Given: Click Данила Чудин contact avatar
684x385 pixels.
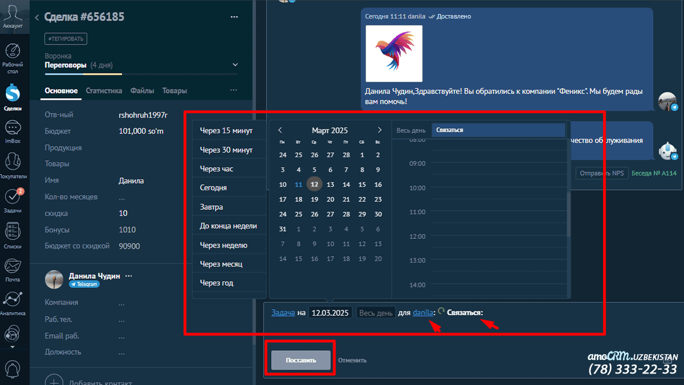Looking at the screenshot, I should pos(54,279).
